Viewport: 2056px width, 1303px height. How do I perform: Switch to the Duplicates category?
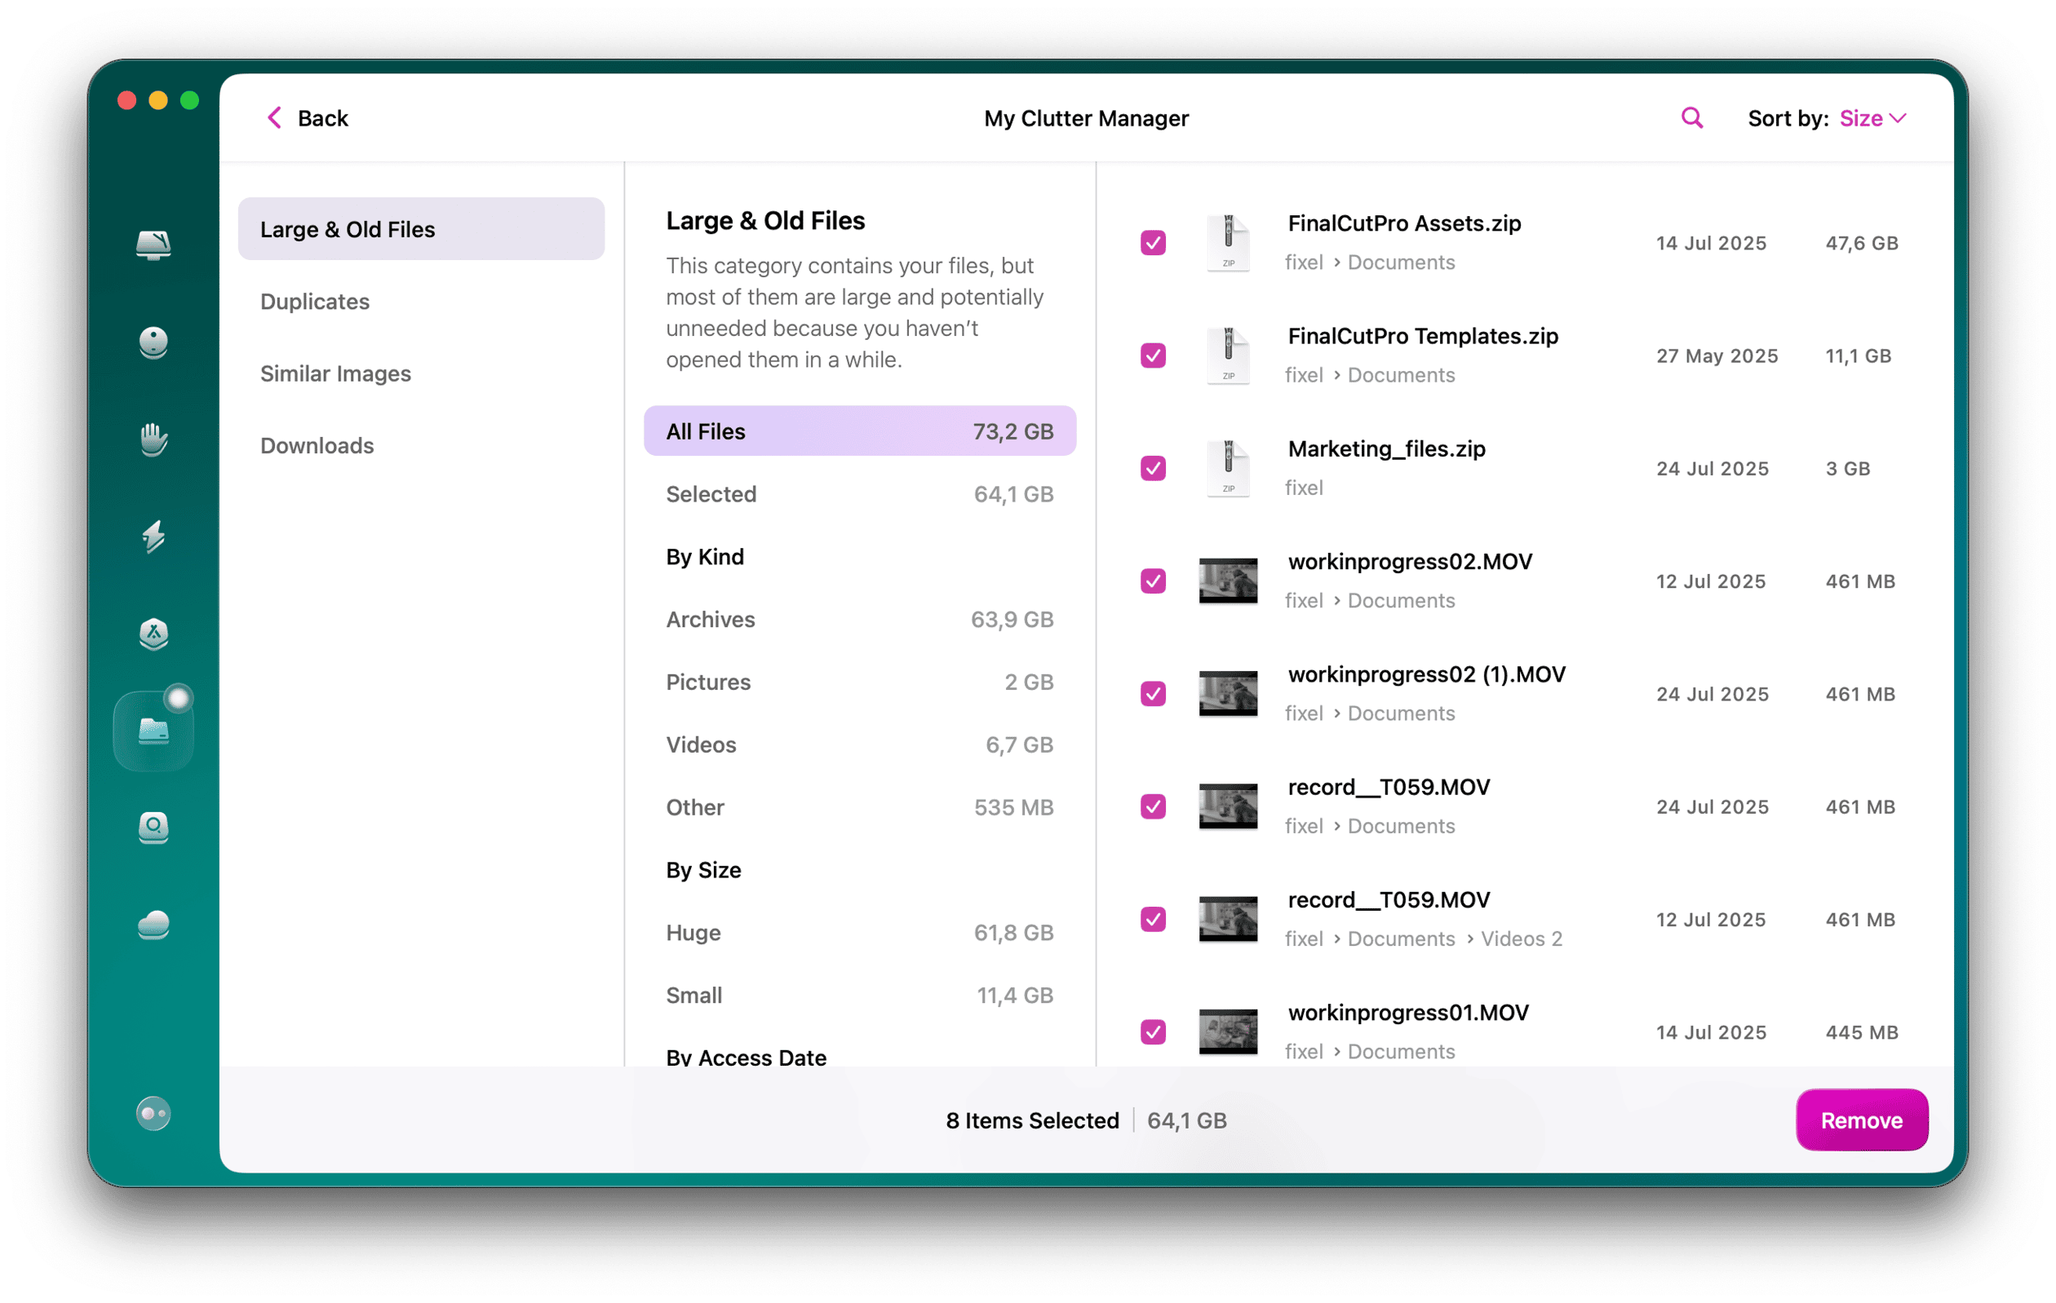tap(315, 300)
